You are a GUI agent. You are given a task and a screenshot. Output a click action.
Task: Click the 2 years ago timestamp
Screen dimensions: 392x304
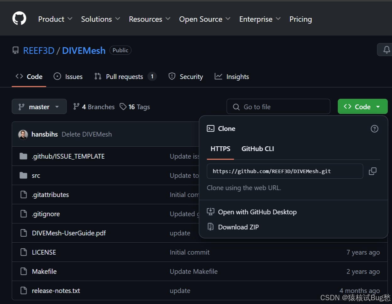(363, 272)
